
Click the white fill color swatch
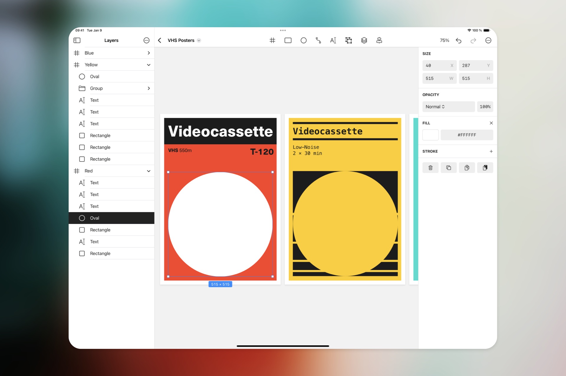430,135
